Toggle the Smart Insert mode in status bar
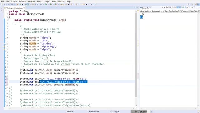200x113 pixels. click(94, 112)
